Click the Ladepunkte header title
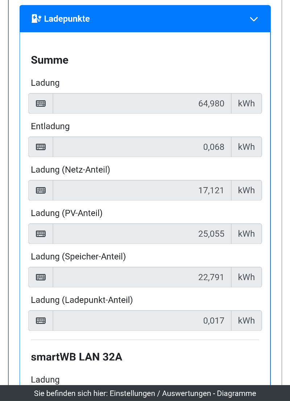This screenshot has height=401, width=290. point(67,19)
